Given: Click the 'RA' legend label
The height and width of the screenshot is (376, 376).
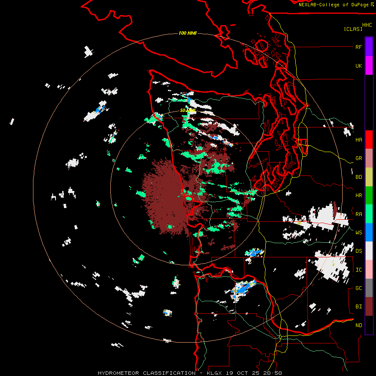Looking at the screenshot, I should [358, 214].
